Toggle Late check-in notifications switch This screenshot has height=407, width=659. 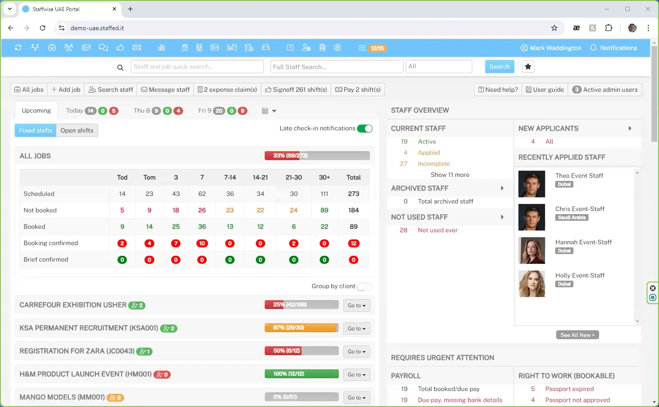(365, 129)
